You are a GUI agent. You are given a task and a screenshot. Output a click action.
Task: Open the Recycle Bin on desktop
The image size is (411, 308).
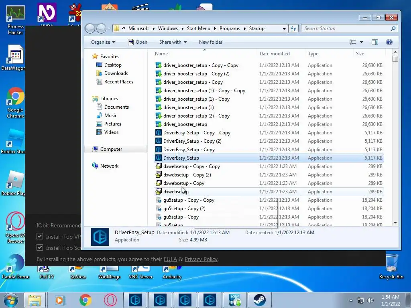tap(391, 266)
